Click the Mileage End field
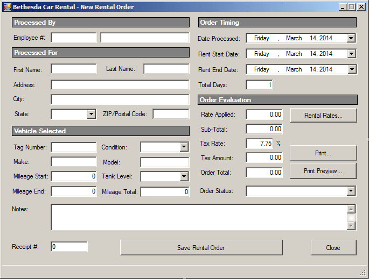The image size is (369, 279). pyautogui.click(x=74, y=191)
